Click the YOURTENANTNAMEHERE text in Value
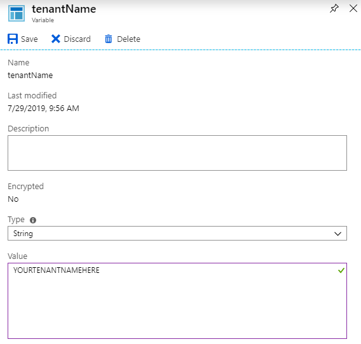361x344 pixels. [56, 270]
